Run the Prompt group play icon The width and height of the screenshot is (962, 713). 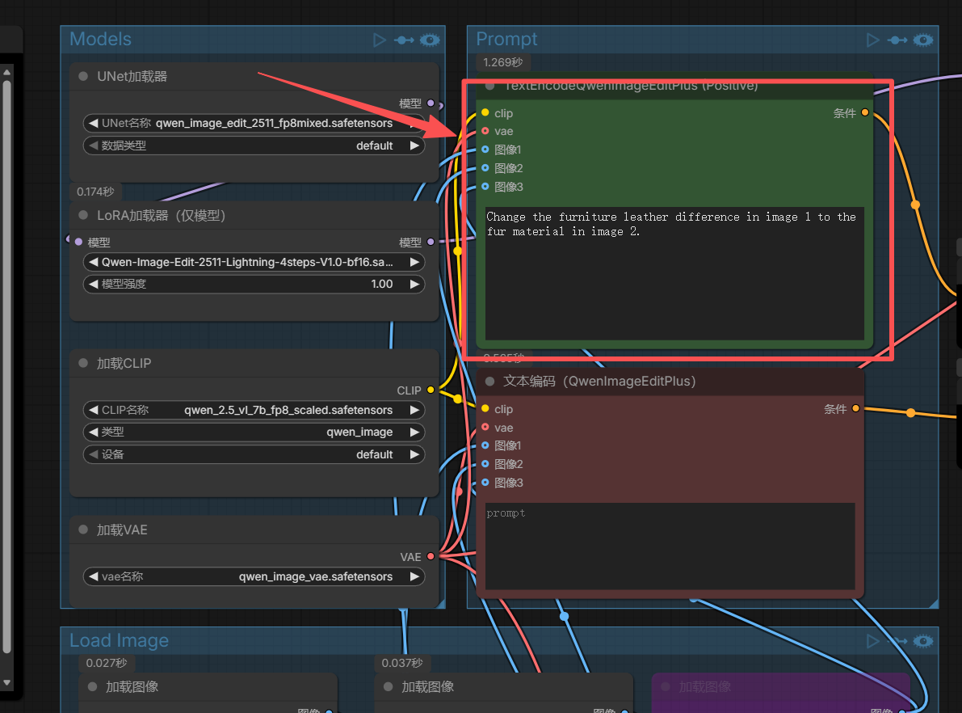(x=872, y=40)
